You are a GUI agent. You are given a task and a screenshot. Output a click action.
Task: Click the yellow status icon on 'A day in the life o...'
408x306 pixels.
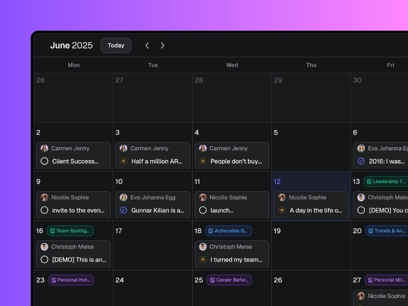[282, 210]
